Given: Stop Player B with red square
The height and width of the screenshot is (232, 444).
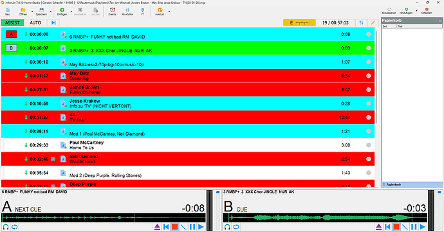Looking at the screenshot, I should (396, 227).
